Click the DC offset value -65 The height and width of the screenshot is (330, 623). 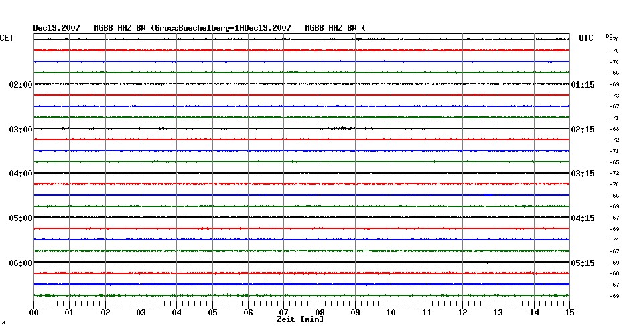coord(614,162)
